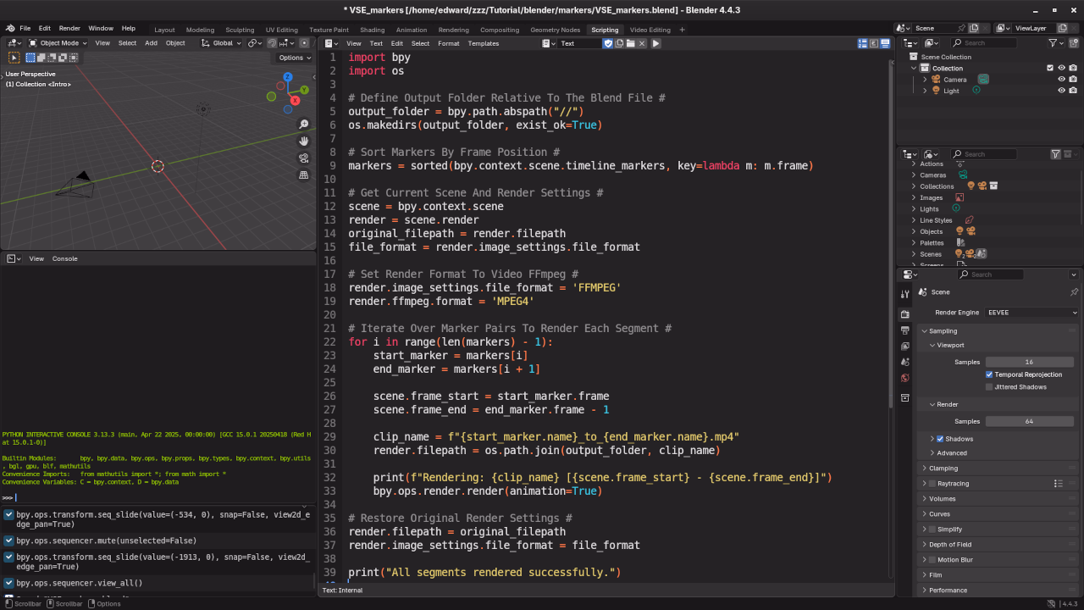Adjust the Render Samples slider

1029,421
